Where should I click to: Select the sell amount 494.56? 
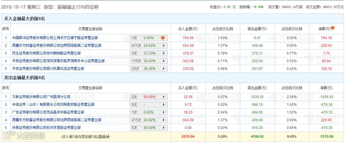[257, 112]
